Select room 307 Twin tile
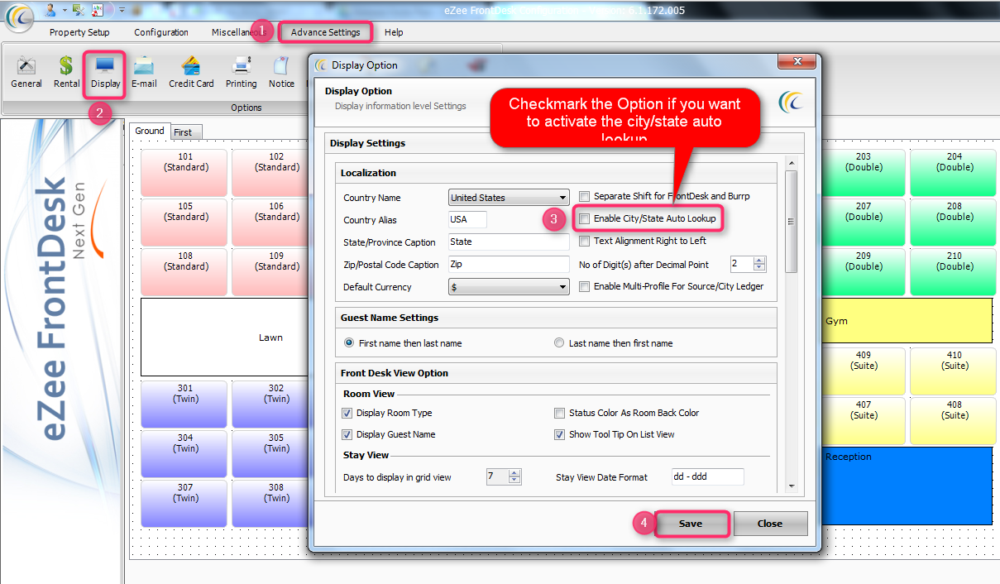Screen dimensions: 1000x584 coord(184,503)
